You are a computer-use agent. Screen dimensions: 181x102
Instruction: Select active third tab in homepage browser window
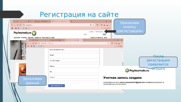pyautogui.click(x=60, y=21)
